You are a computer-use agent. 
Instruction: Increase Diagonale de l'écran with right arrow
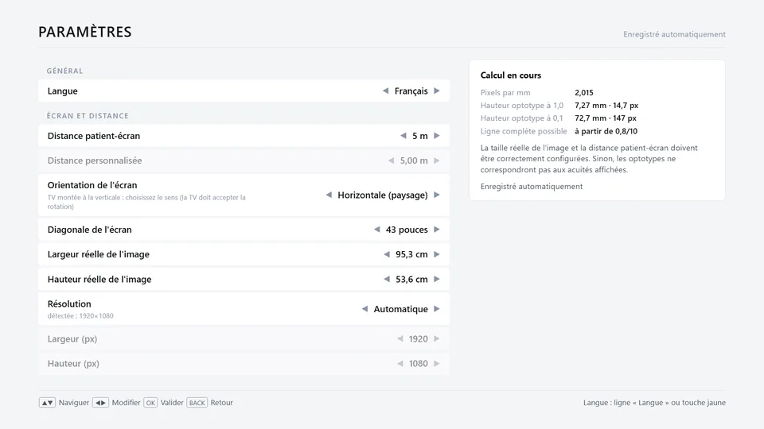coord(437,230)
